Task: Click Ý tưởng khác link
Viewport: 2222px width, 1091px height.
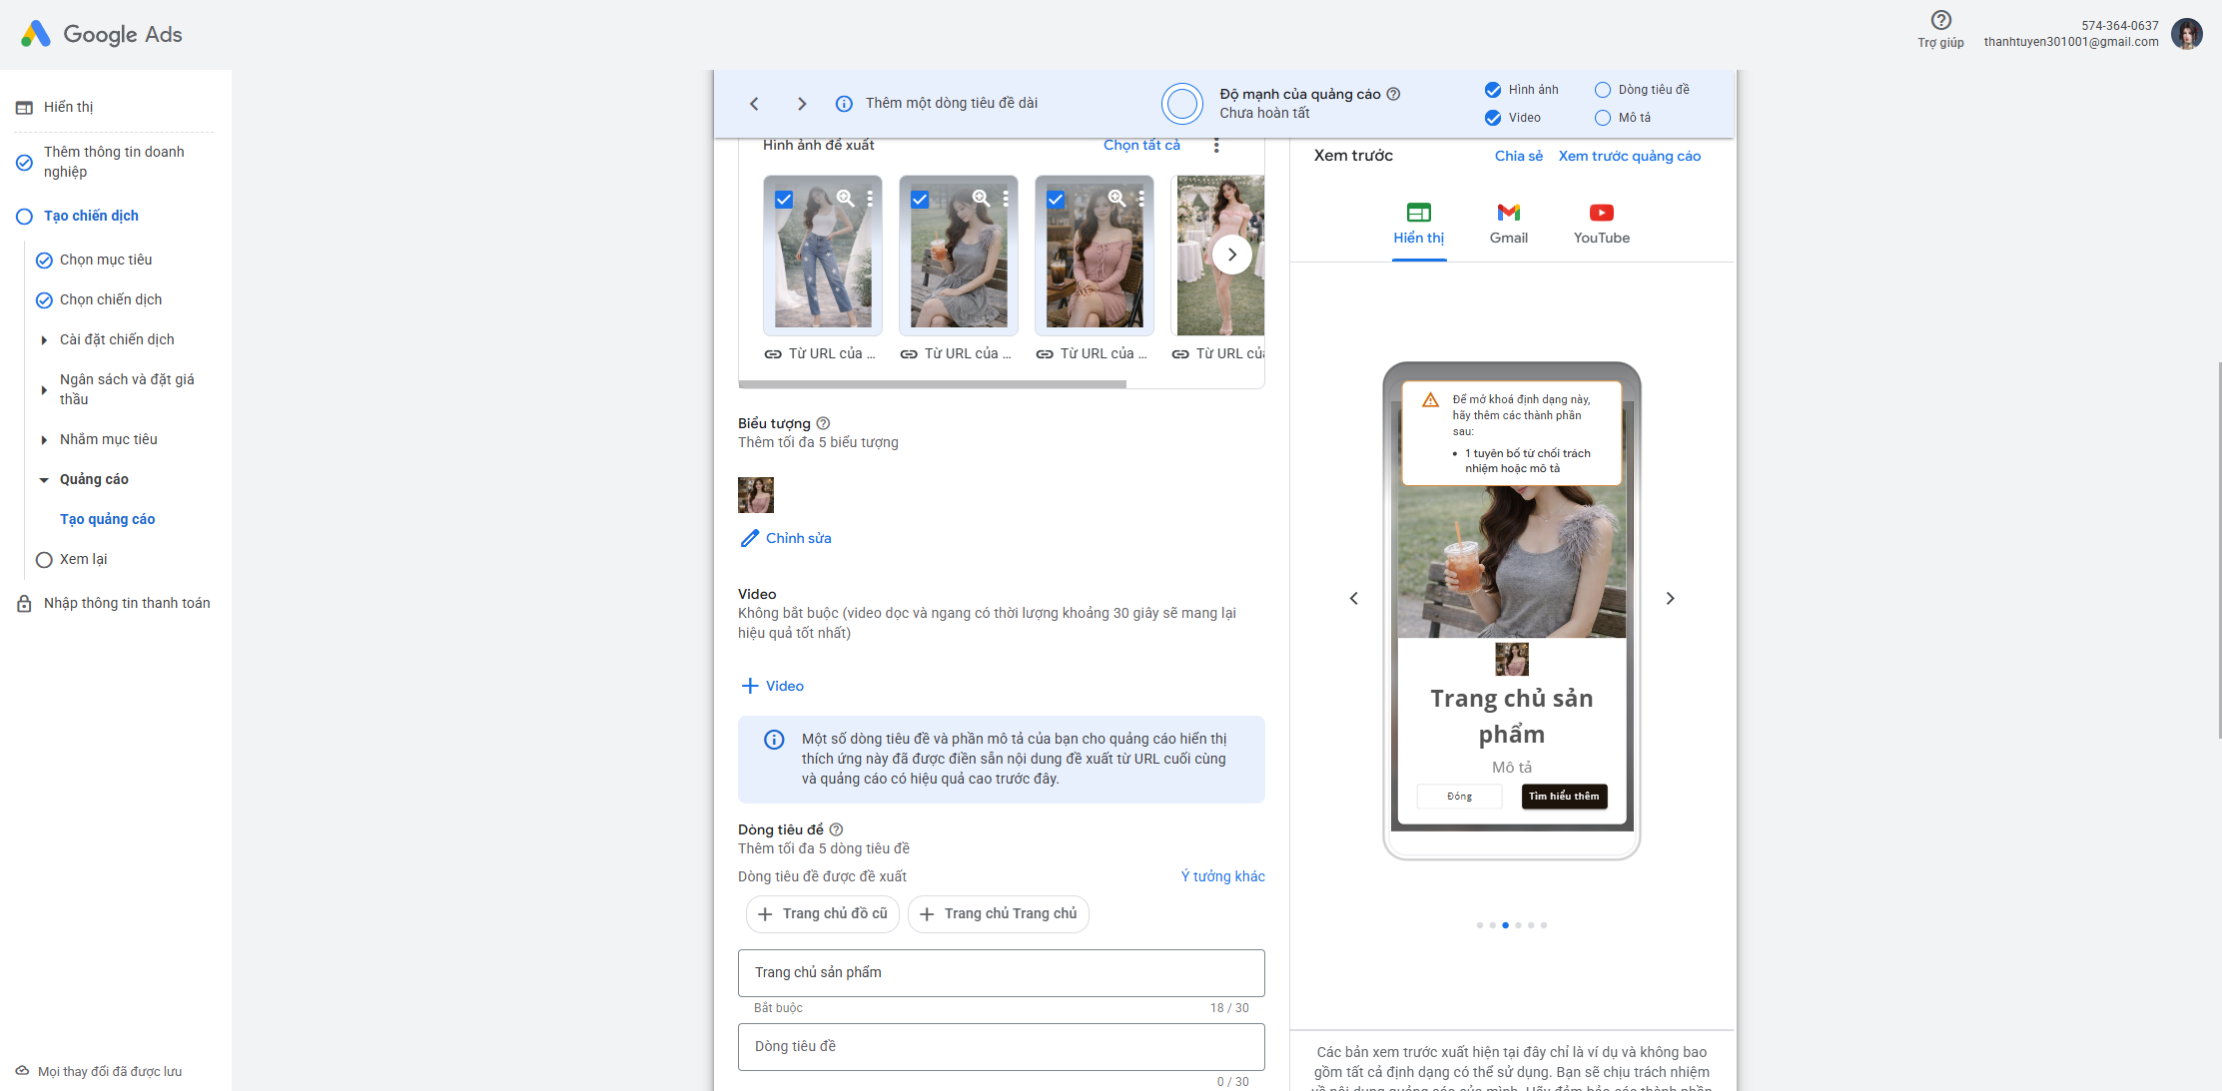Action: 1223,876
